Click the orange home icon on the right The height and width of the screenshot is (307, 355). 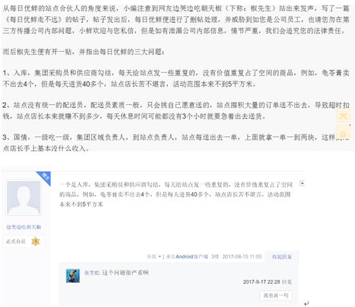pyautogui.click(x=343, y=133)
